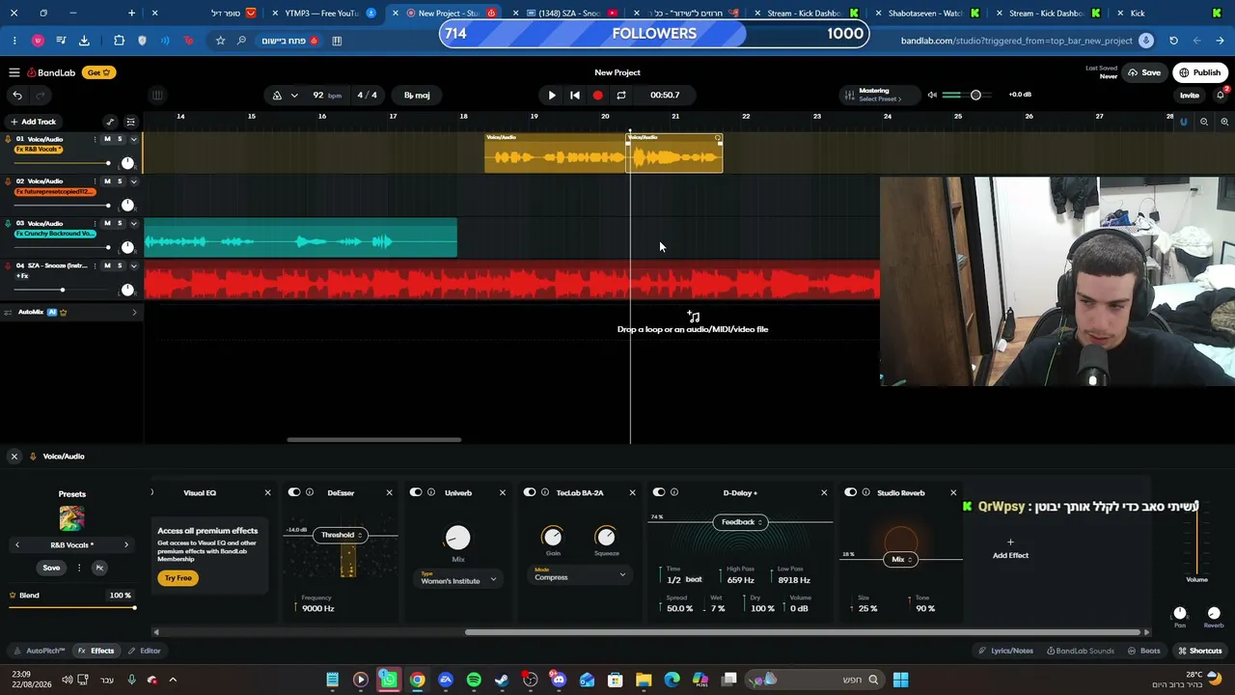
Task: Open the automation tool next to Add Track
Action: click(110, 122)
